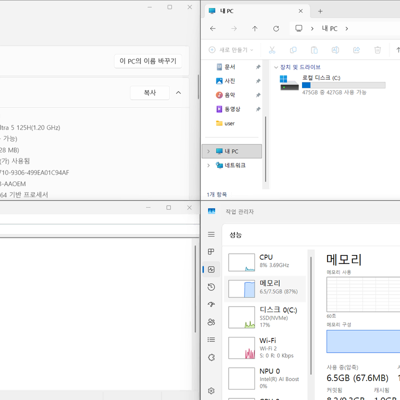Select 메모리 in performance list

pyautogui.click(x=265, y=289)
